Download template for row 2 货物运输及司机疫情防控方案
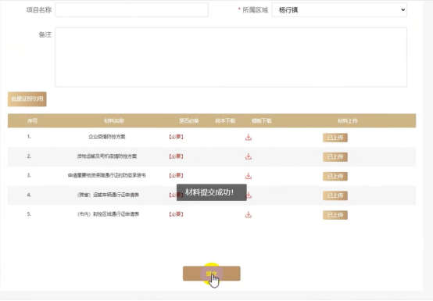This screenshot has height=301, width=433. pyautogui.click(x=249, y=156)
